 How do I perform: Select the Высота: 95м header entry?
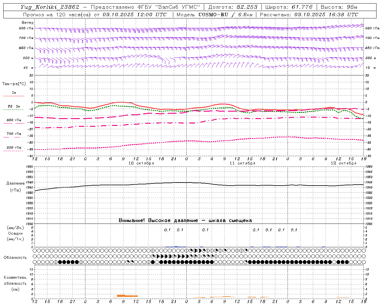pos(339,7)
